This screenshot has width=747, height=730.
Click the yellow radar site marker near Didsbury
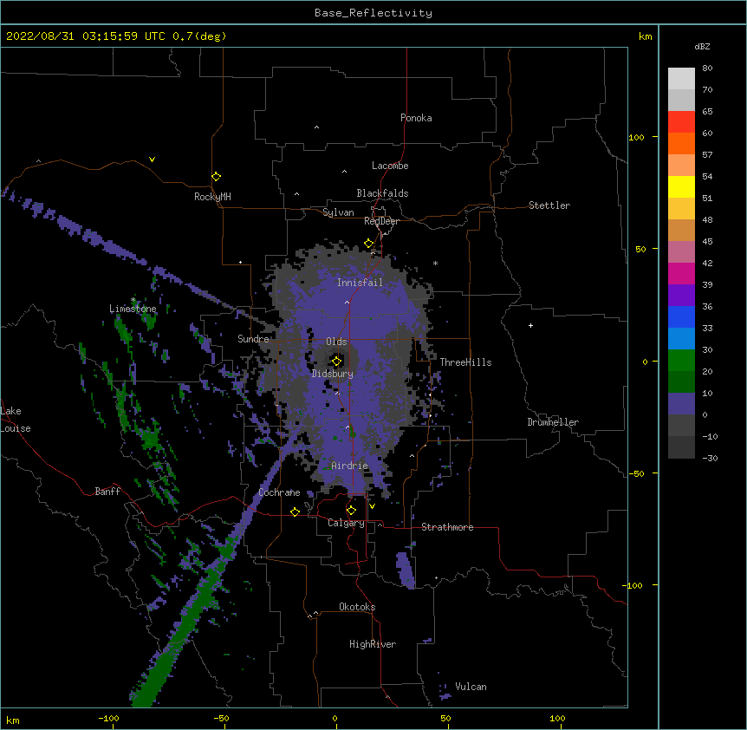click(x=336, y=362)
